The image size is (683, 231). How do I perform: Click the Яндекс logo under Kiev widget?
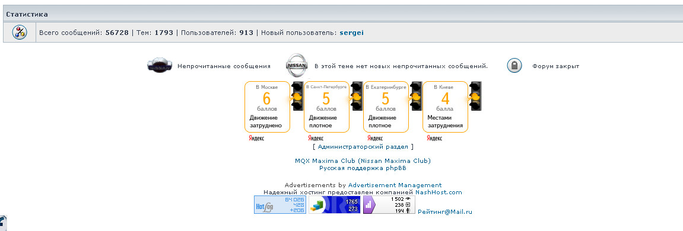[434, 139]
